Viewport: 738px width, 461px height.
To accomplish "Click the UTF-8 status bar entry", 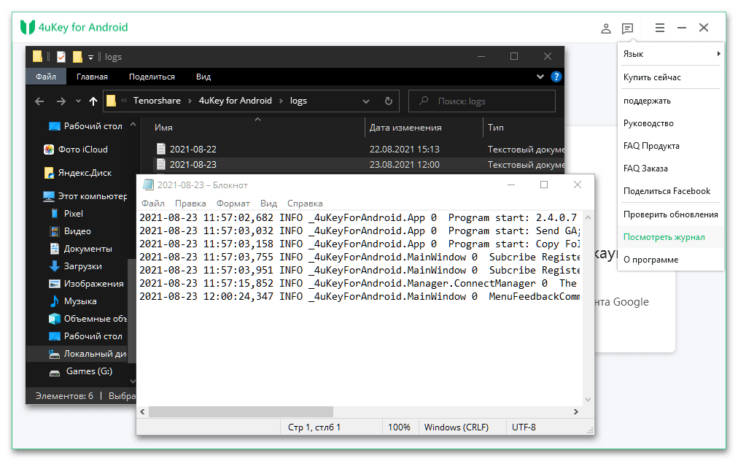I will pyautogui.click(x=524, y=427).
